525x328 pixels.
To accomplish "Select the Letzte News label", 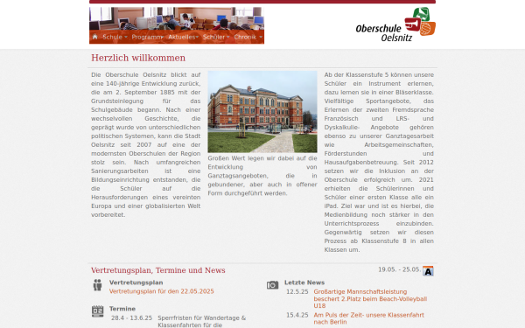I will click(x=304, y=283).
